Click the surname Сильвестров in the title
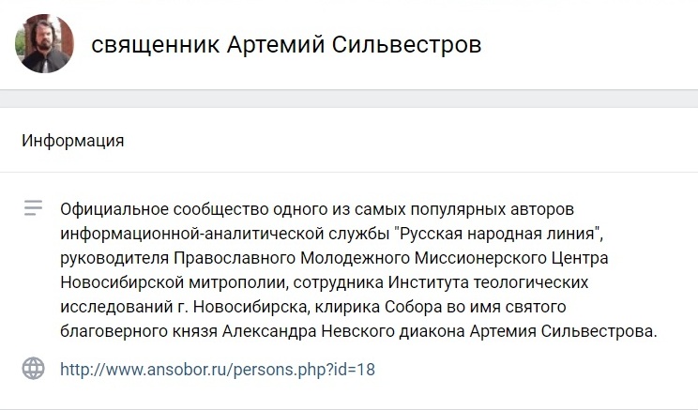698x410 pixels. pos(406,44)
